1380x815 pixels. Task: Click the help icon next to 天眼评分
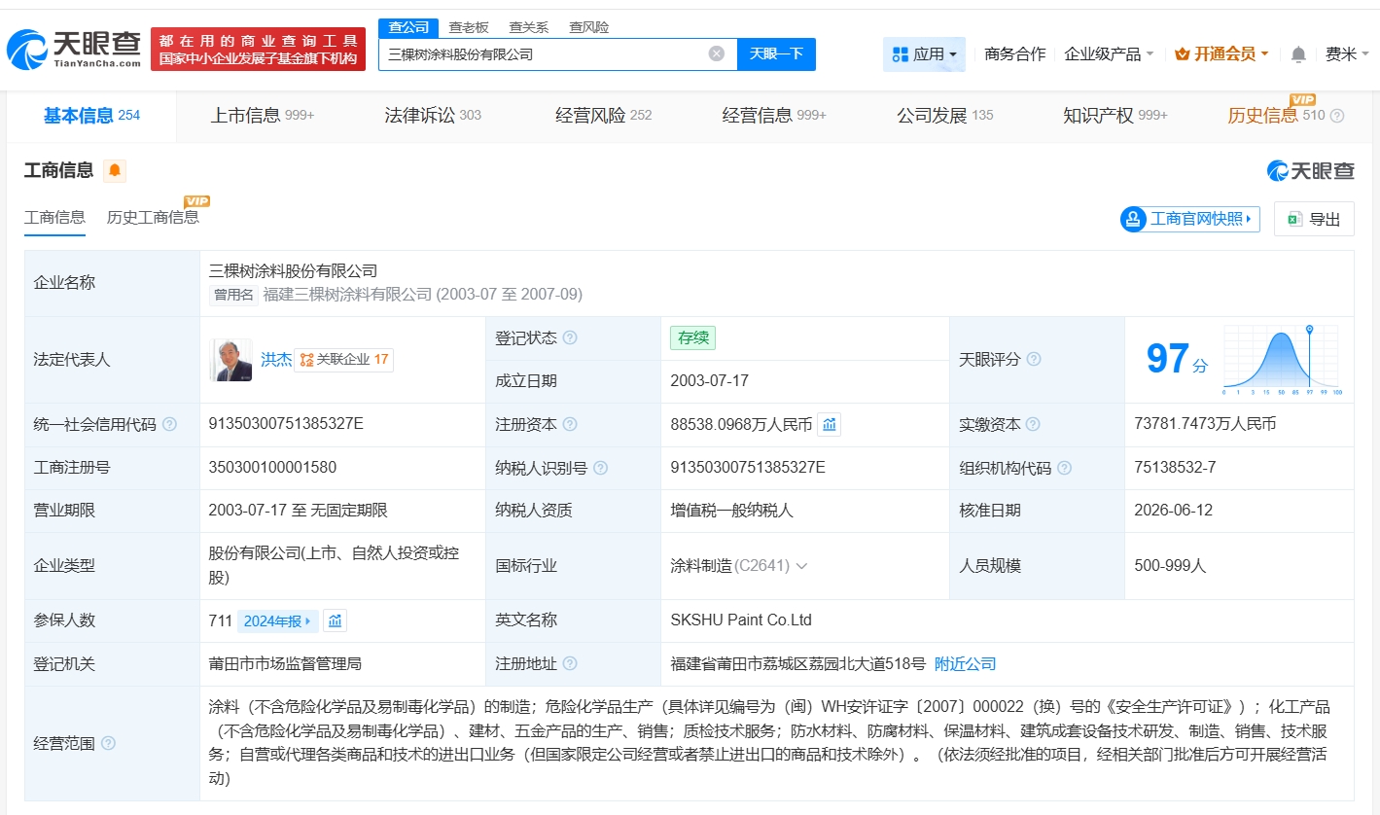click(x=1034, y=360)
